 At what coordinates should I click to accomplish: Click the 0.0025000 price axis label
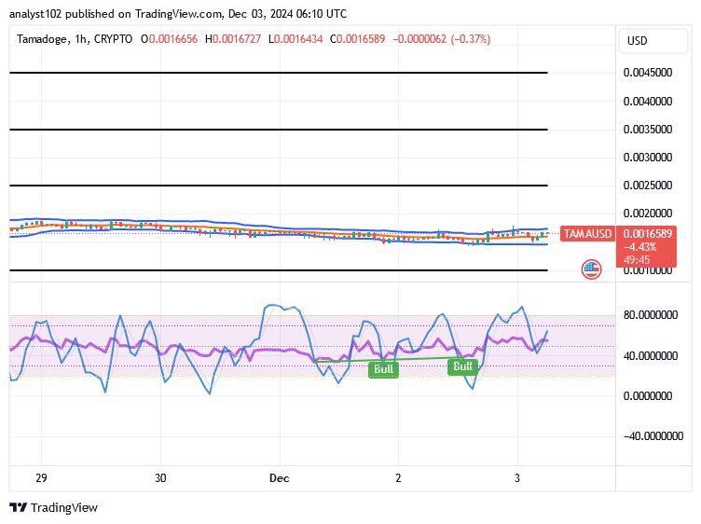coord(647,186)
